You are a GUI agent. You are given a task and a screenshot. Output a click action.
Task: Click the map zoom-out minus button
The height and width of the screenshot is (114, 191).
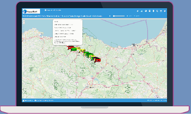24,23
